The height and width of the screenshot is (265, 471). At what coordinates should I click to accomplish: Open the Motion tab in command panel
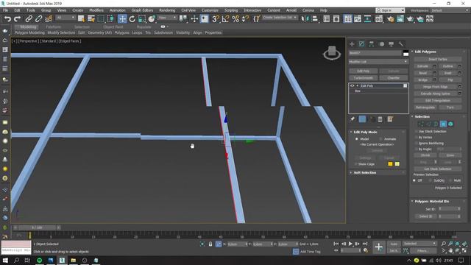coord(381,44)
